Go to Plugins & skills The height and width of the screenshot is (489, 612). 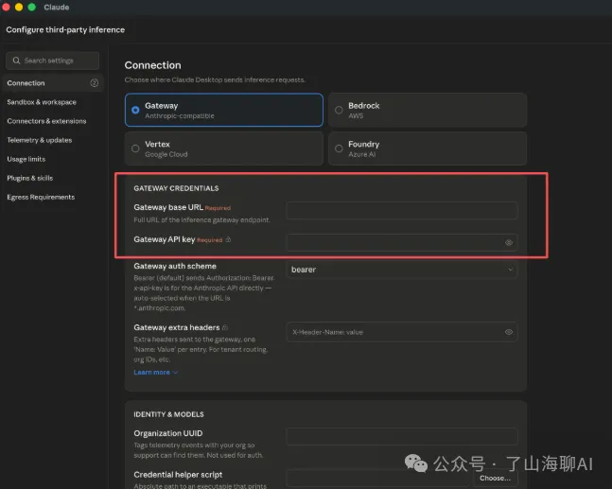pos(30,178)
